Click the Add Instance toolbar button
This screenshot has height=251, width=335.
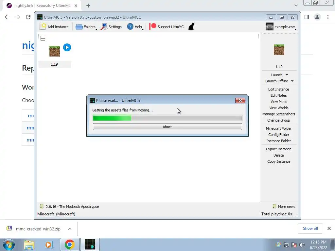[x=54, y=27]
